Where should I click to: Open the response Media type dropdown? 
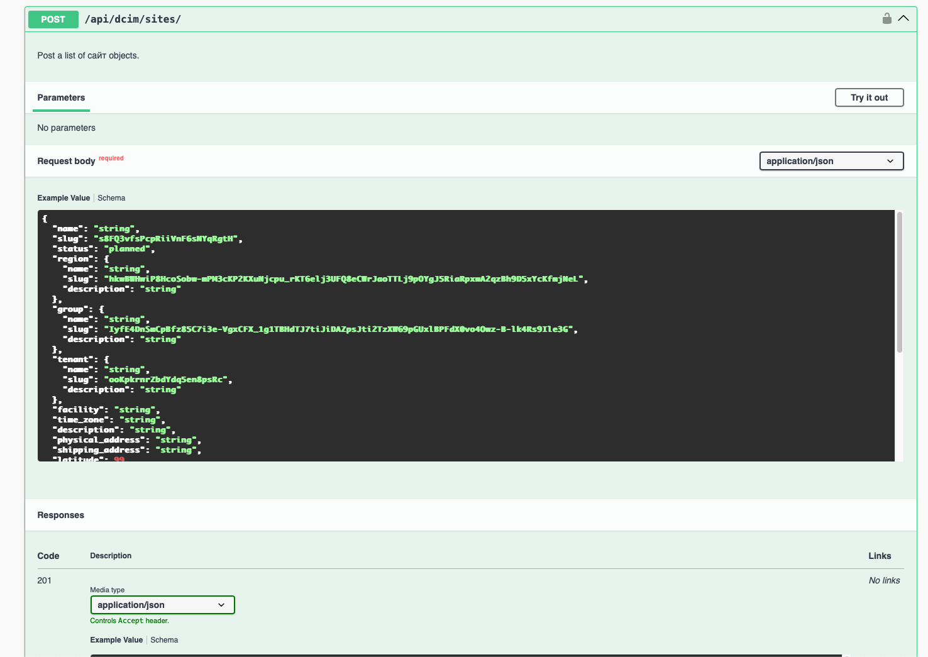162,605
